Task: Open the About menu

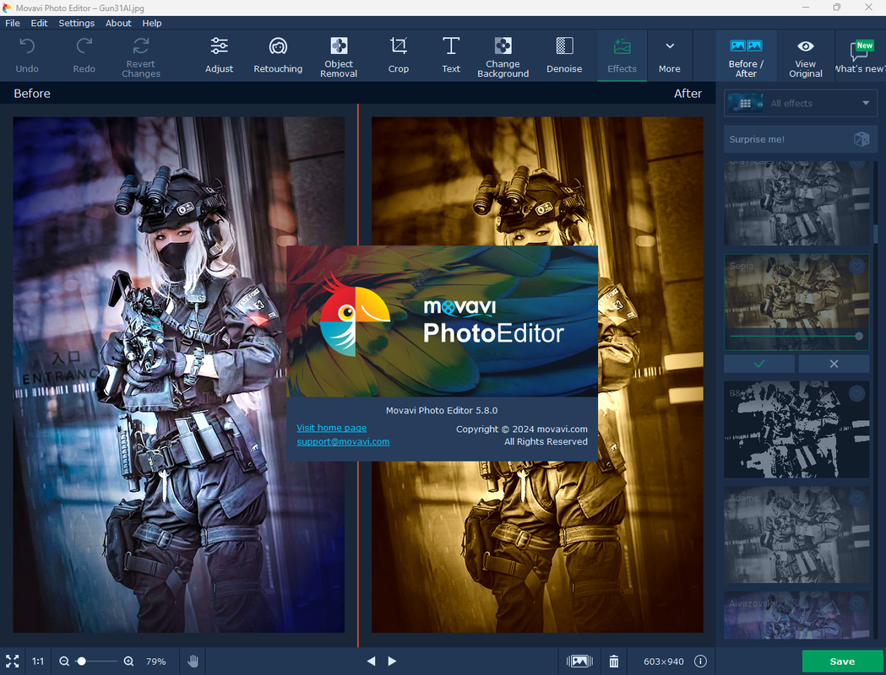Action: 118,23
